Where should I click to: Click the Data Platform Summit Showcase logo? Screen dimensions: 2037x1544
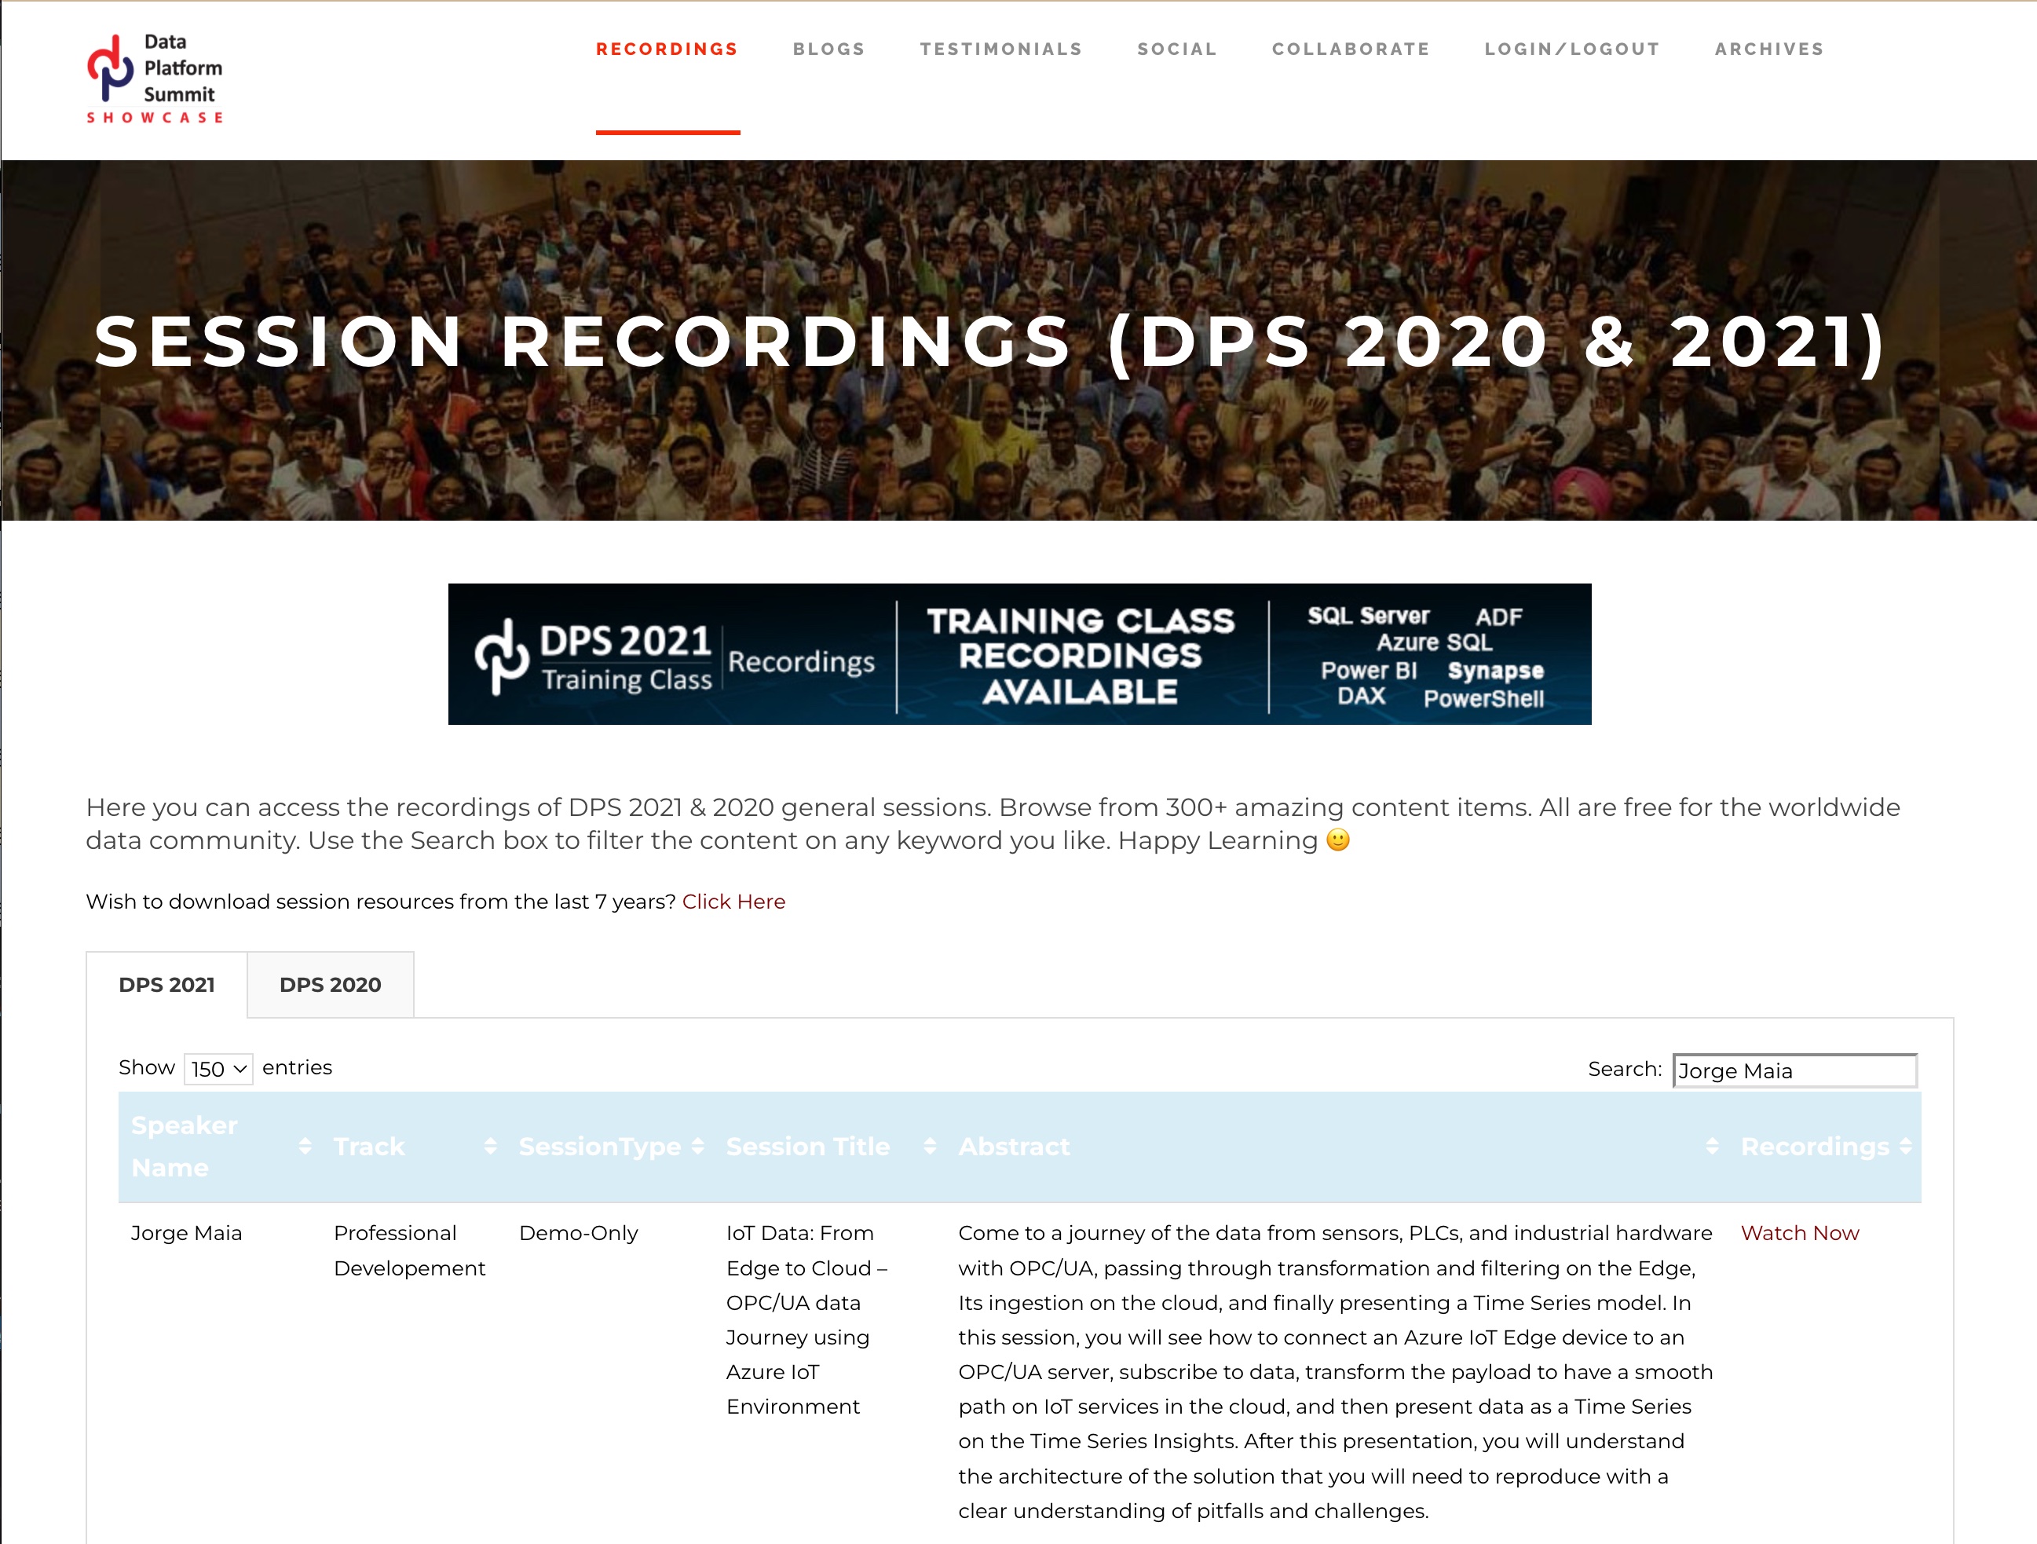point(155,79)
